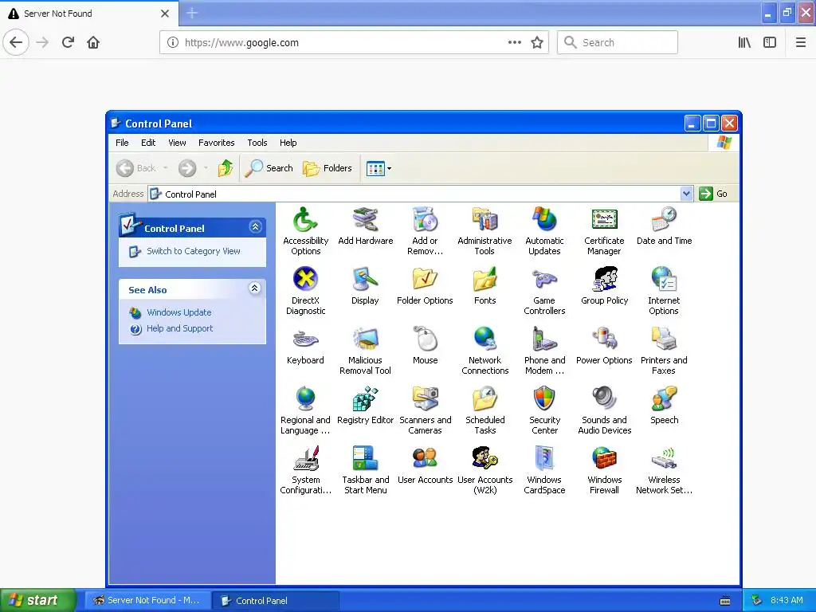The image size is (816, 612).
Task: Open the Views dropdown button
Action: pos(379,168)
